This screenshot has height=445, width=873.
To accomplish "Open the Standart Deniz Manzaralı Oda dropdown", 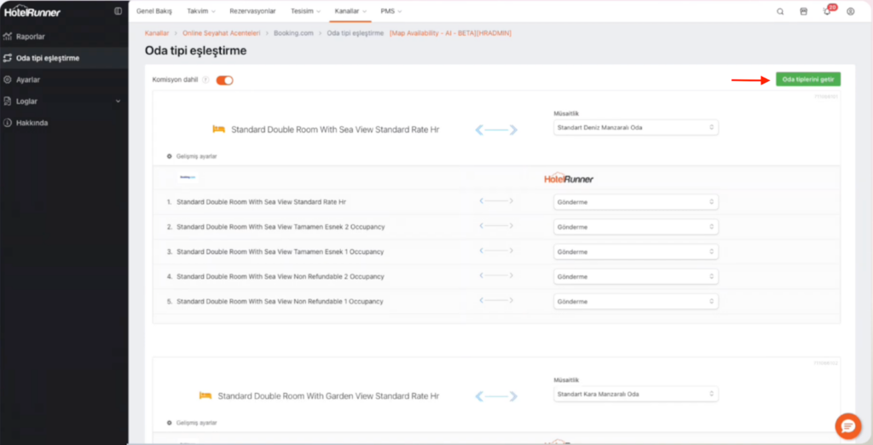I will (635, 128).
